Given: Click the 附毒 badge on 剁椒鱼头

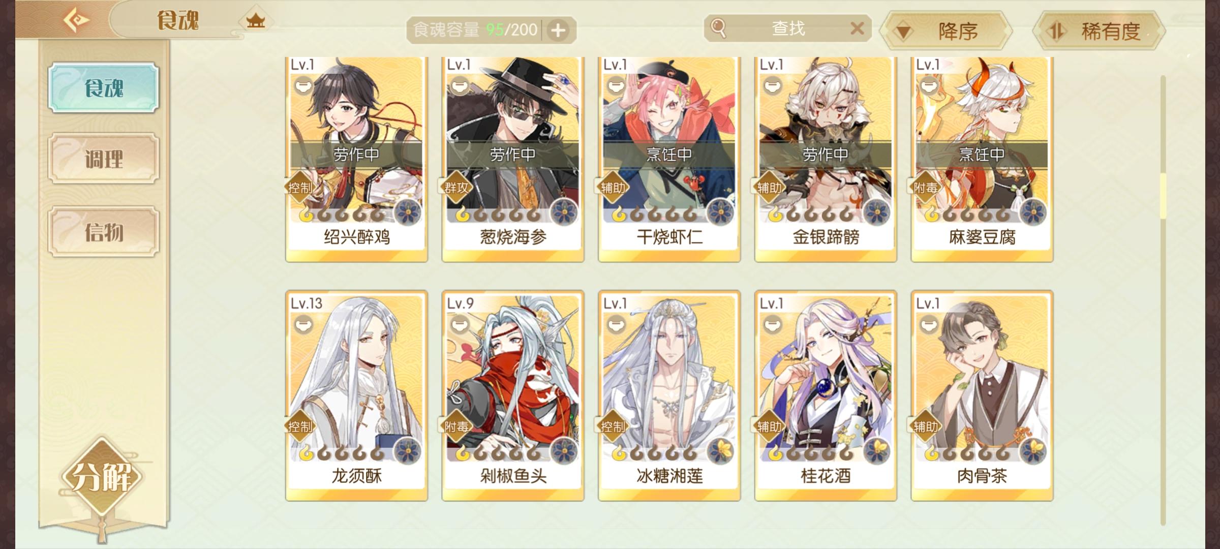Looking at the screenshot, I should click(x=456, y=426).
